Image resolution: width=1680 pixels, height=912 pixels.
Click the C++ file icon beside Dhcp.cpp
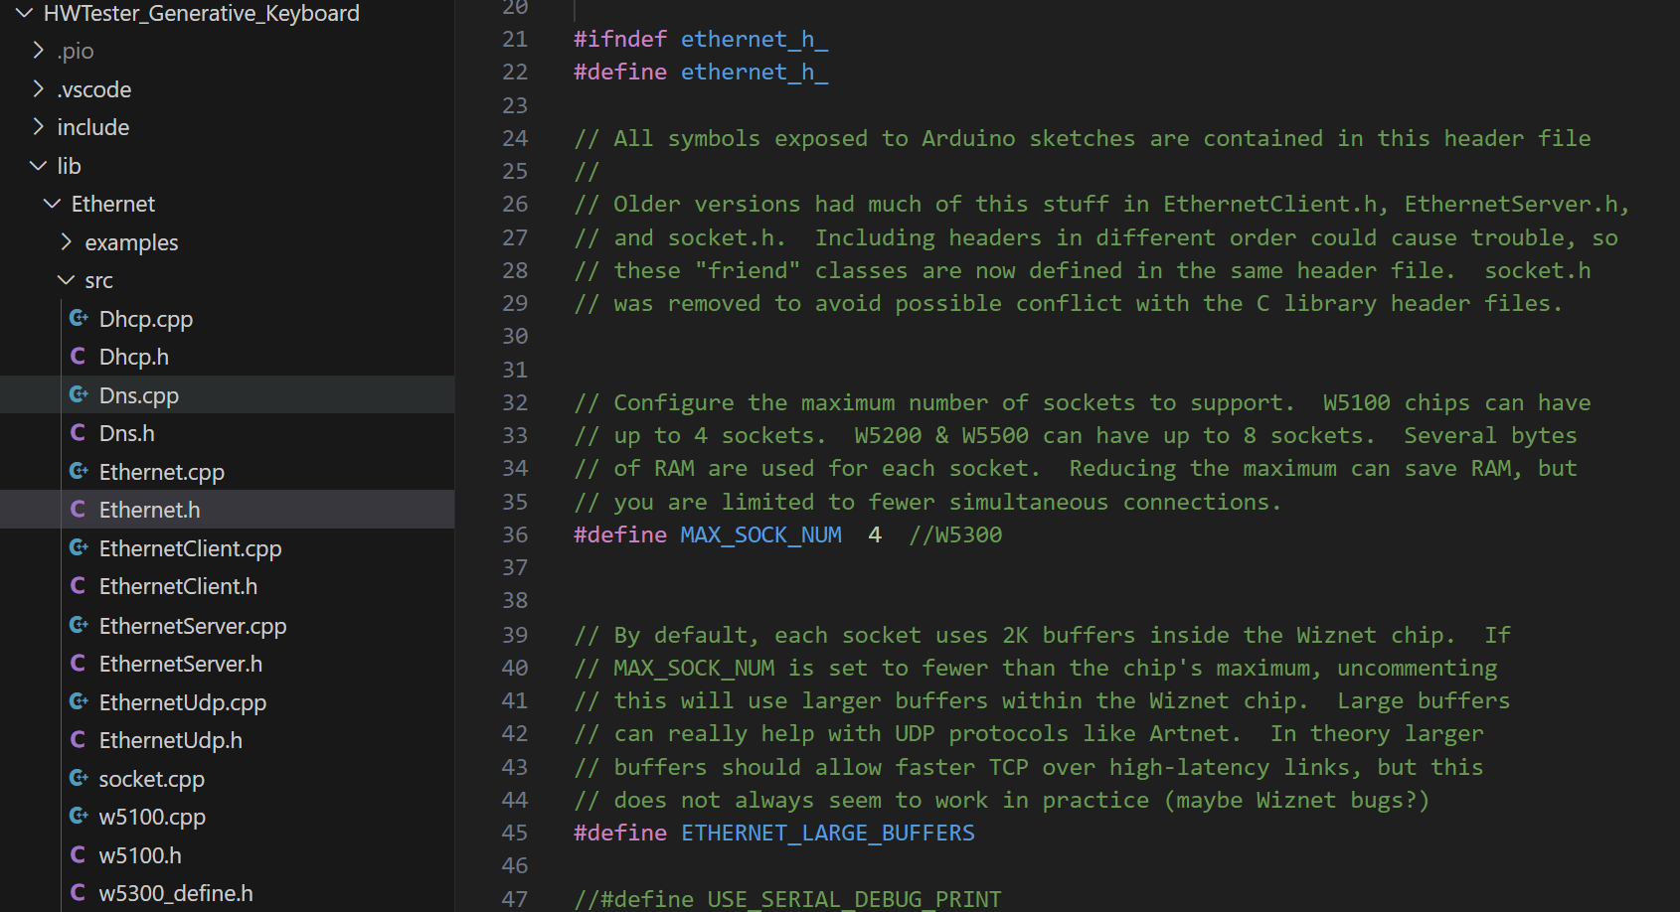click(x=79, y=319)
